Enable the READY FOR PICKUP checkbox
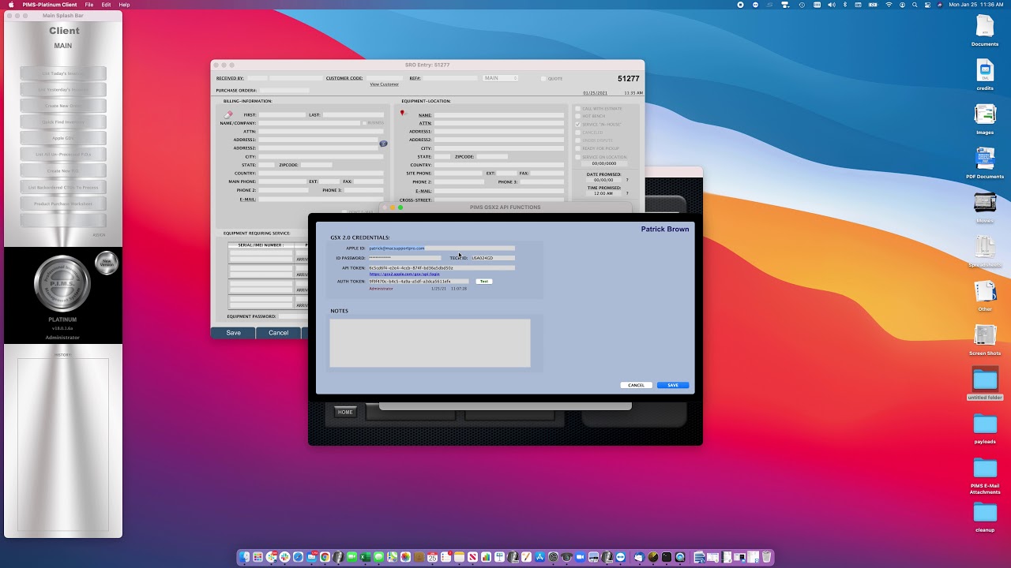1011x568 pixels. pos(578,148)
